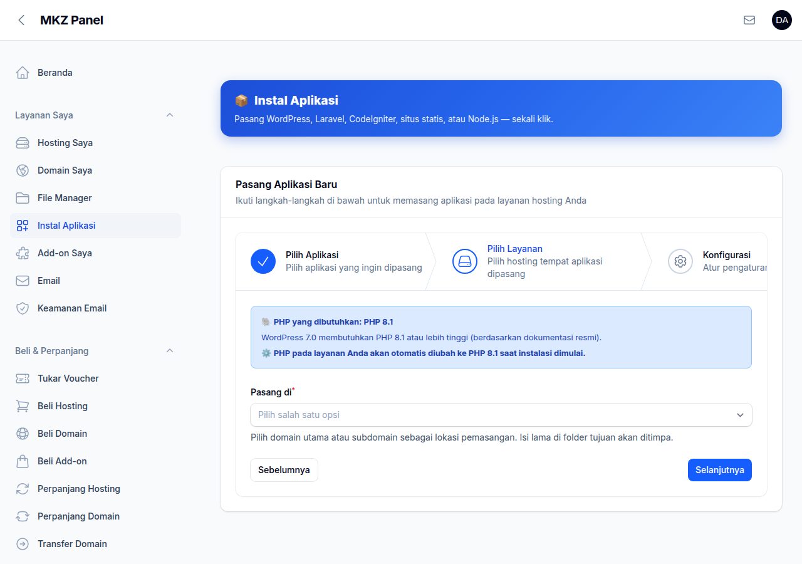The width and height of the screenshot is (802, 564).
Task: Open the DA user avatar menu
Action: pos(782,20)
